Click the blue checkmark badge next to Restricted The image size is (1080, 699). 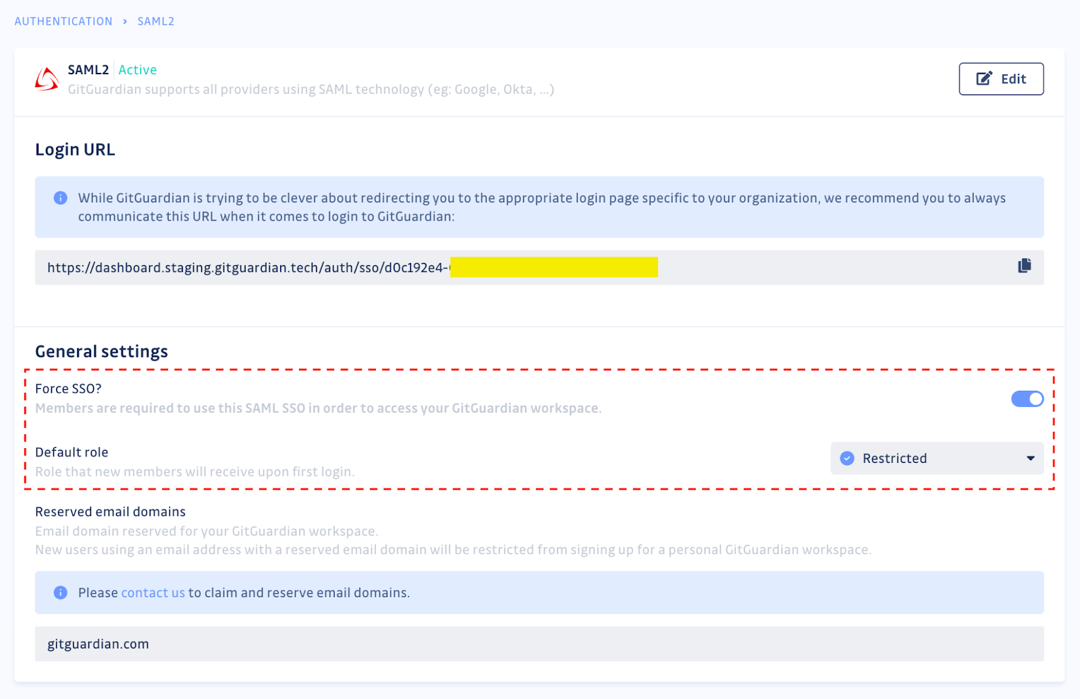846,458
